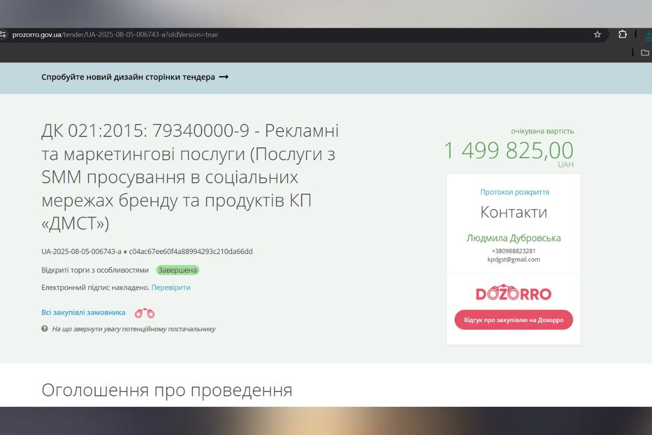This screenshot has height=435, width=652.
Task: Click the email address kpdgst@gmail.com
Action: click(x=514, y=259)
